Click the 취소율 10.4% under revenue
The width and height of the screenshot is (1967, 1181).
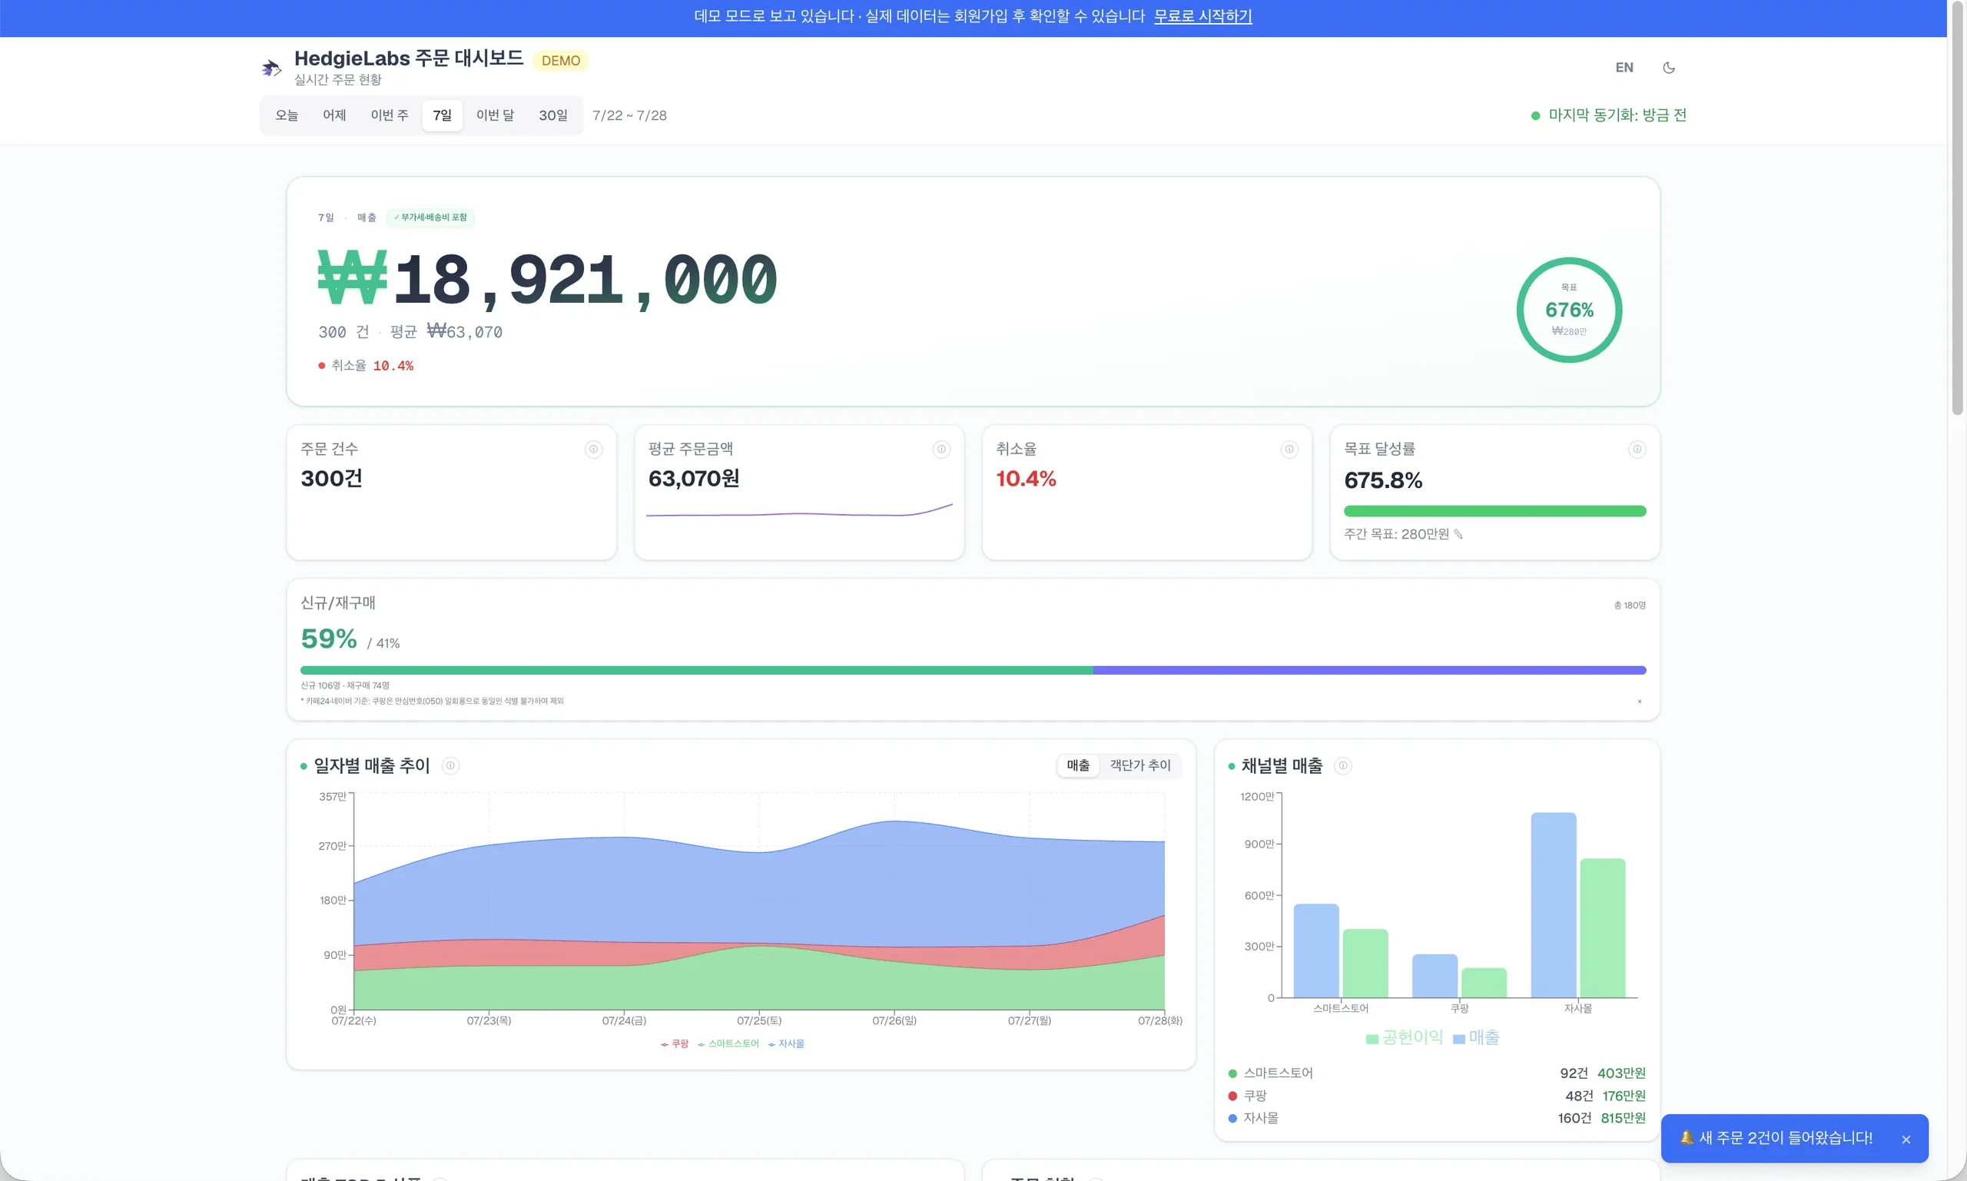click(x=366, y=365)
